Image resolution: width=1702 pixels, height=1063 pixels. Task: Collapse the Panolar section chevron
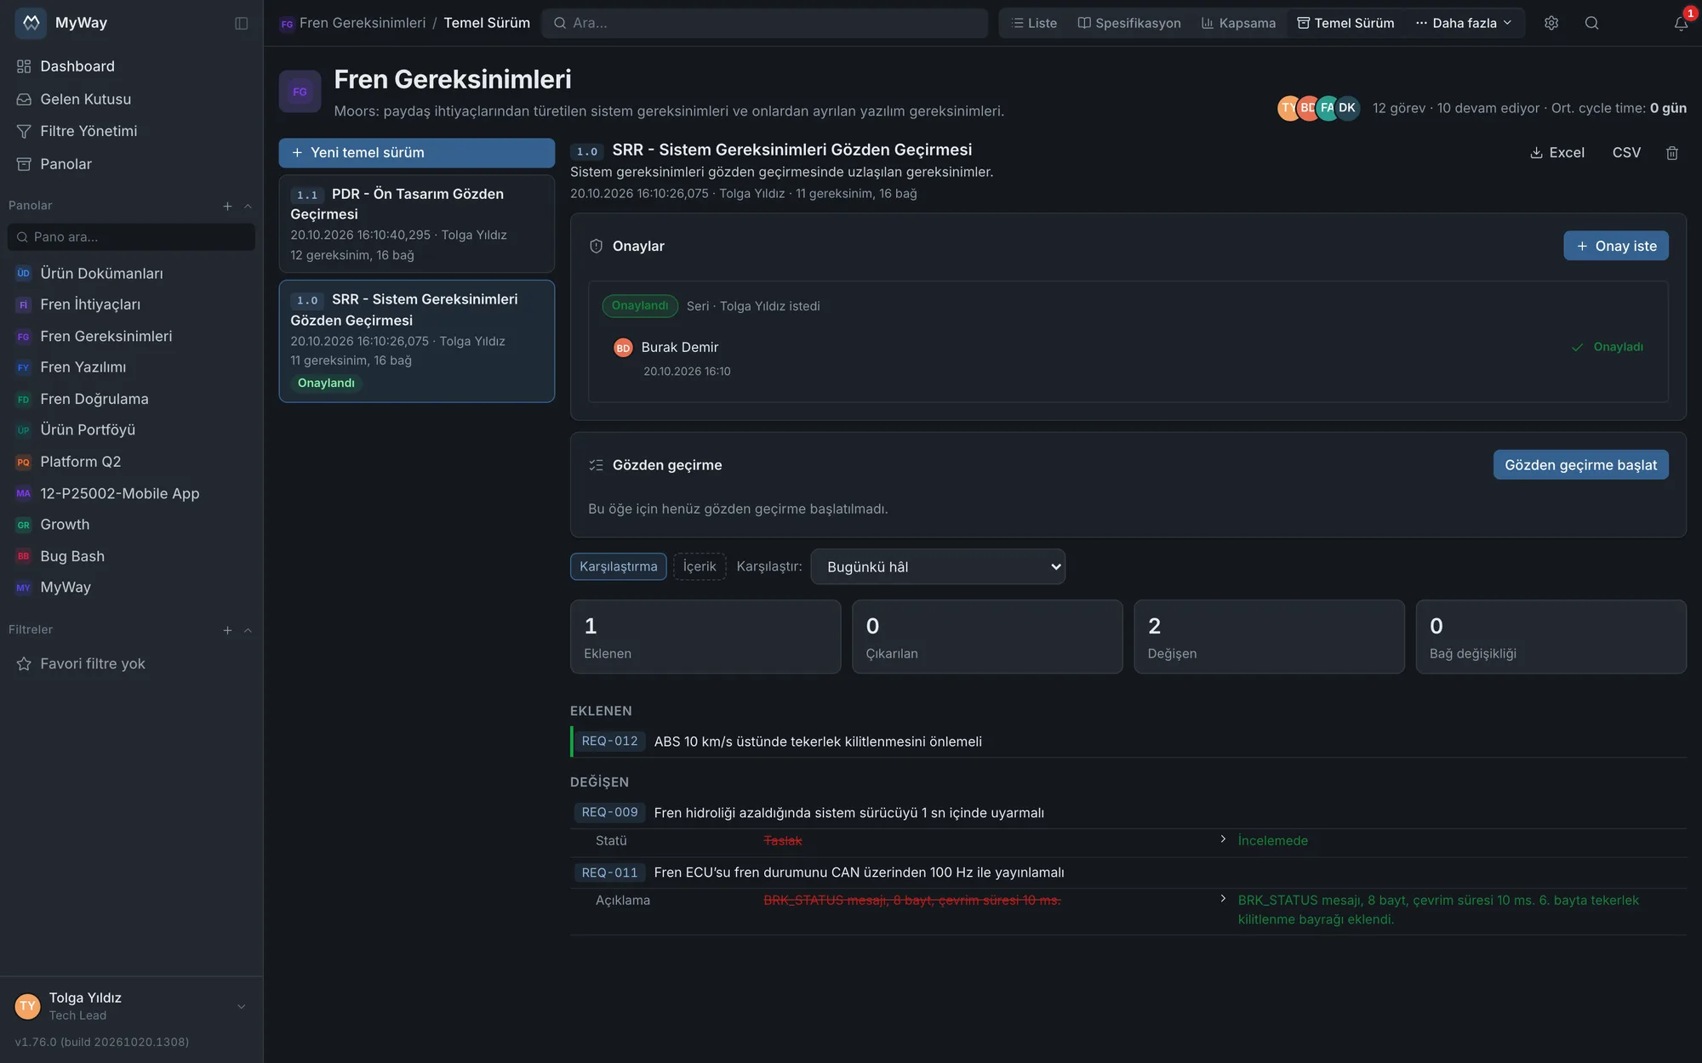click(x=248, y=206)
